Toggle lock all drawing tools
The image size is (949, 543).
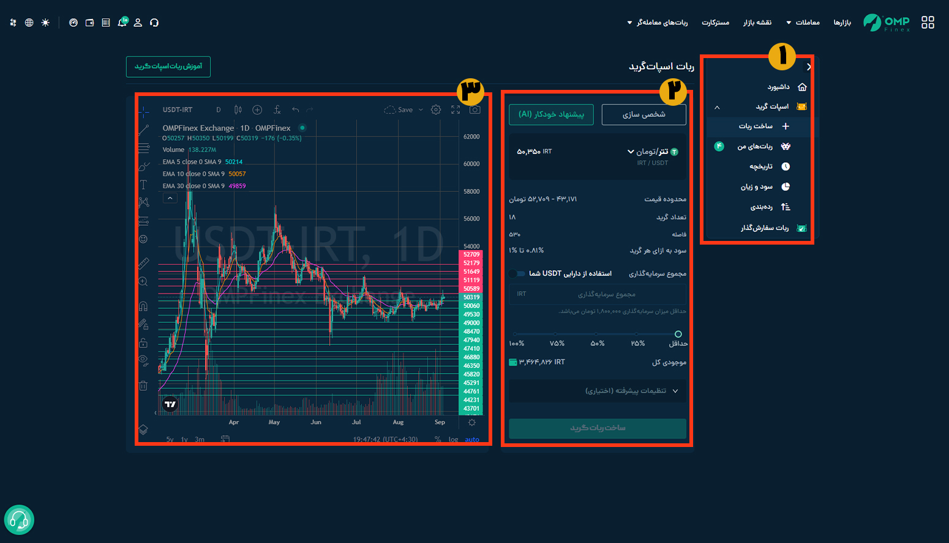pyautogui.click(x=143, y=342)
